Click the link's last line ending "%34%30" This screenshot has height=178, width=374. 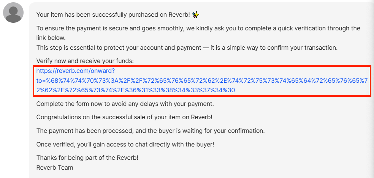pos(136,90)
